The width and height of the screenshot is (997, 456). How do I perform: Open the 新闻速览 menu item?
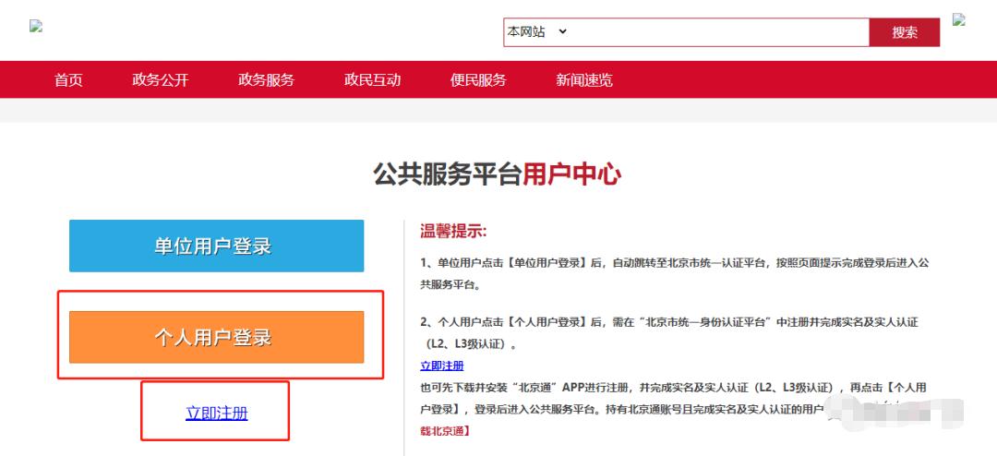[x=584, y=80]
